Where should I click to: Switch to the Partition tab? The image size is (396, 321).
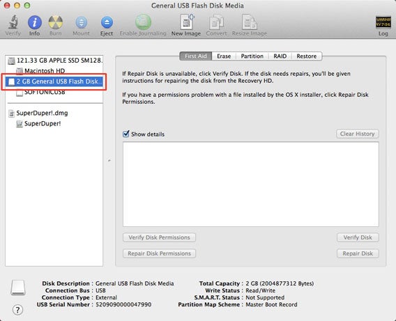252,56
